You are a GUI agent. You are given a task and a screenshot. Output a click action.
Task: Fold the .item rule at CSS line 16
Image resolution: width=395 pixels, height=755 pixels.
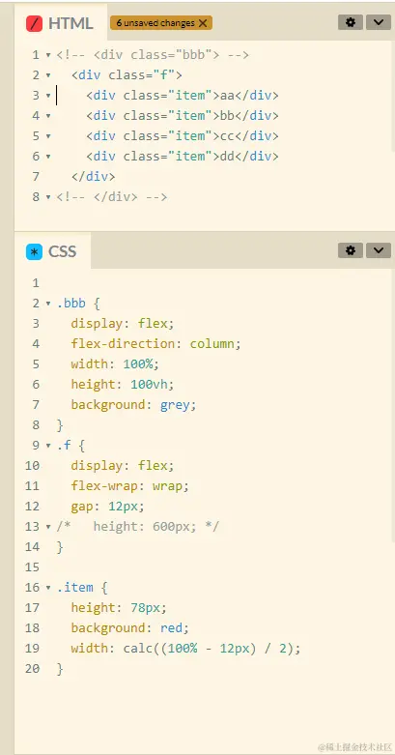tap(48, 588)
